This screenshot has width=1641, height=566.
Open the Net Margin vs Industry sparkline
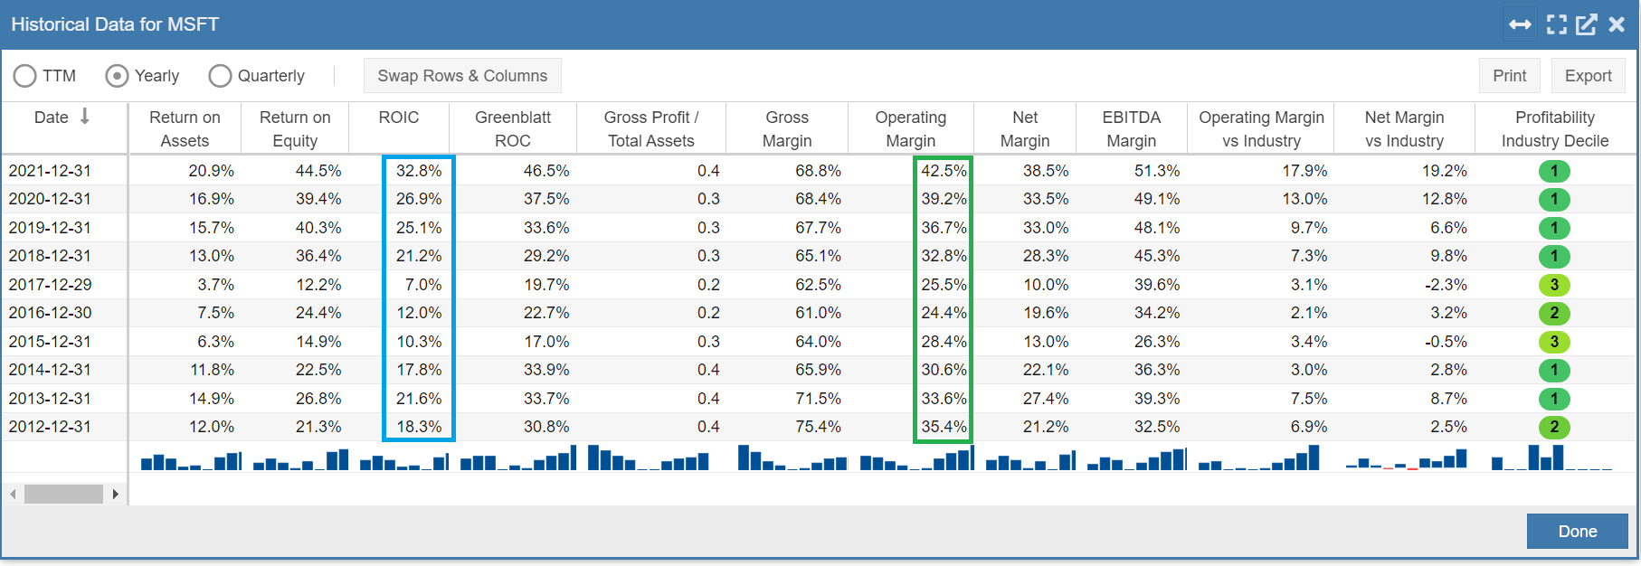tap(1406, 458)
